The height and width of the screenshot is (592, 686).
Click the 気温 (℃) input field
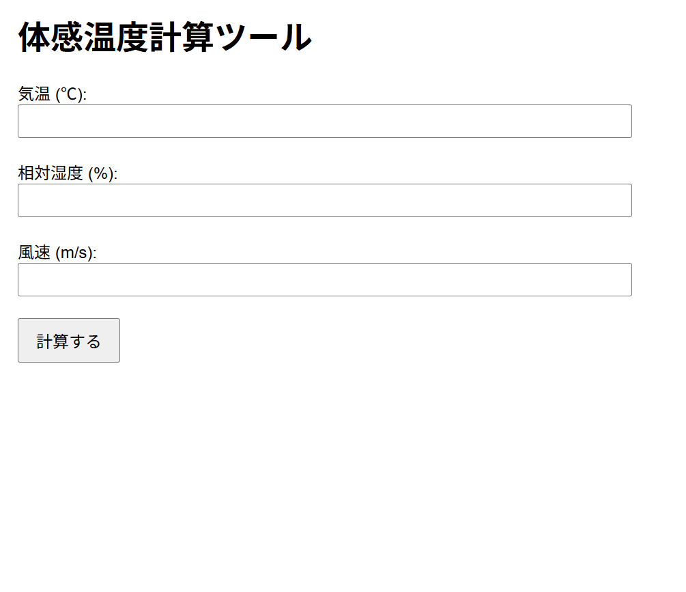point(324,122)
